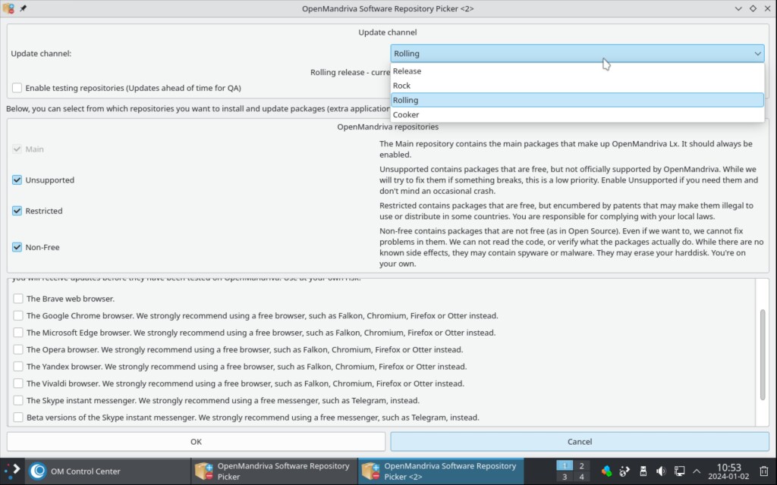Open the software updates tray icon
This screenshot has width=777, height=485.
coord(624,471)
